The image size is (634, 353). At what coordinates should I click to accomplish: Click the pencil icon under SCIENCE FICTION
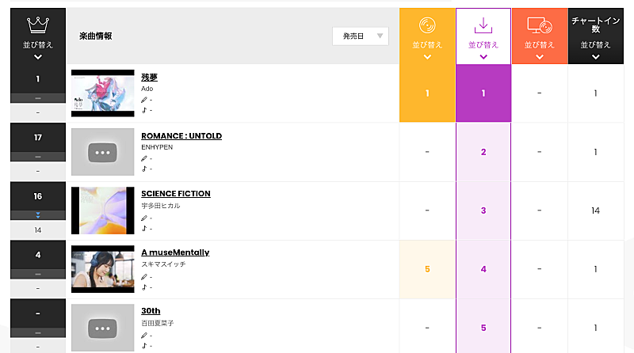click(x=144, y=217)
